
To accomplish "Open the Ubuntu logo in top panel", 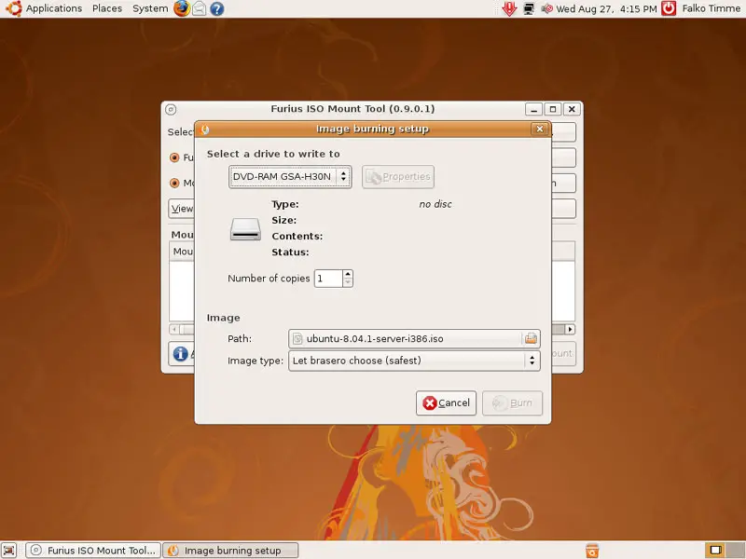I will click(x=13, y=8).
